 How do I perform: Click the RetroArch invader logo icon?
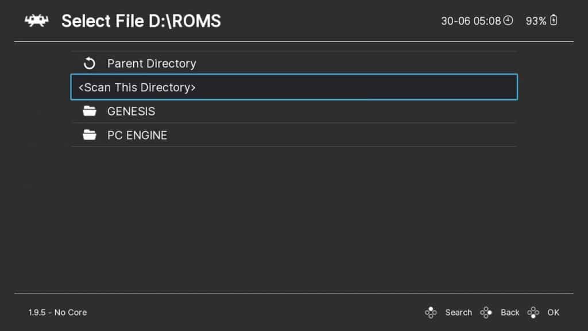pyautogui.click(x=36, y=21)
